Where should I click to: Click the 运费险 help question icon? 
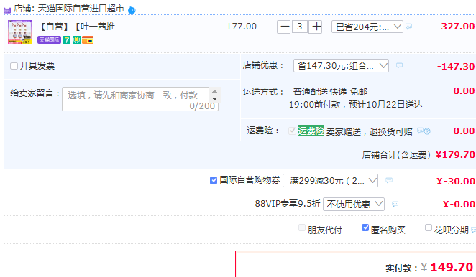pos(427,131)
